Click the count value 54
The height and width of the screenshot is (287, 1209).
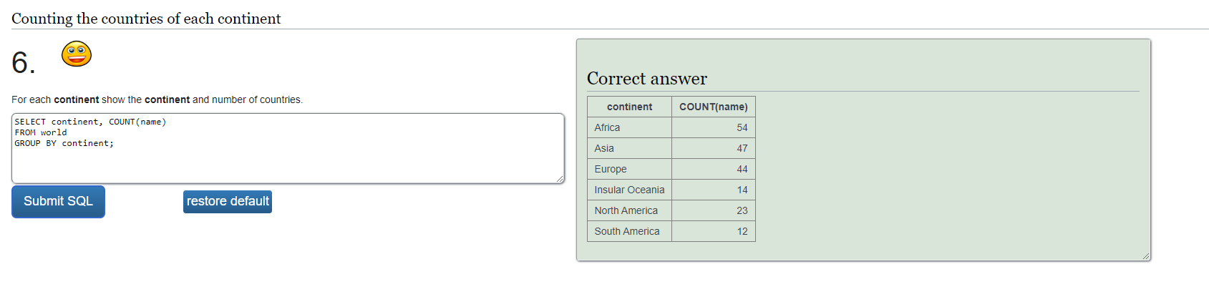pyautogui.click(x=742, y=127)
